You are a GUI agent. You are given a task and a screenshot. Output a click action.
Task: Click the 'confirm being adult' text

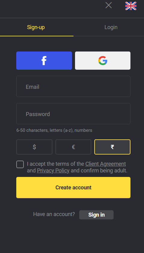pyautogui.click(x=104, y=171)
